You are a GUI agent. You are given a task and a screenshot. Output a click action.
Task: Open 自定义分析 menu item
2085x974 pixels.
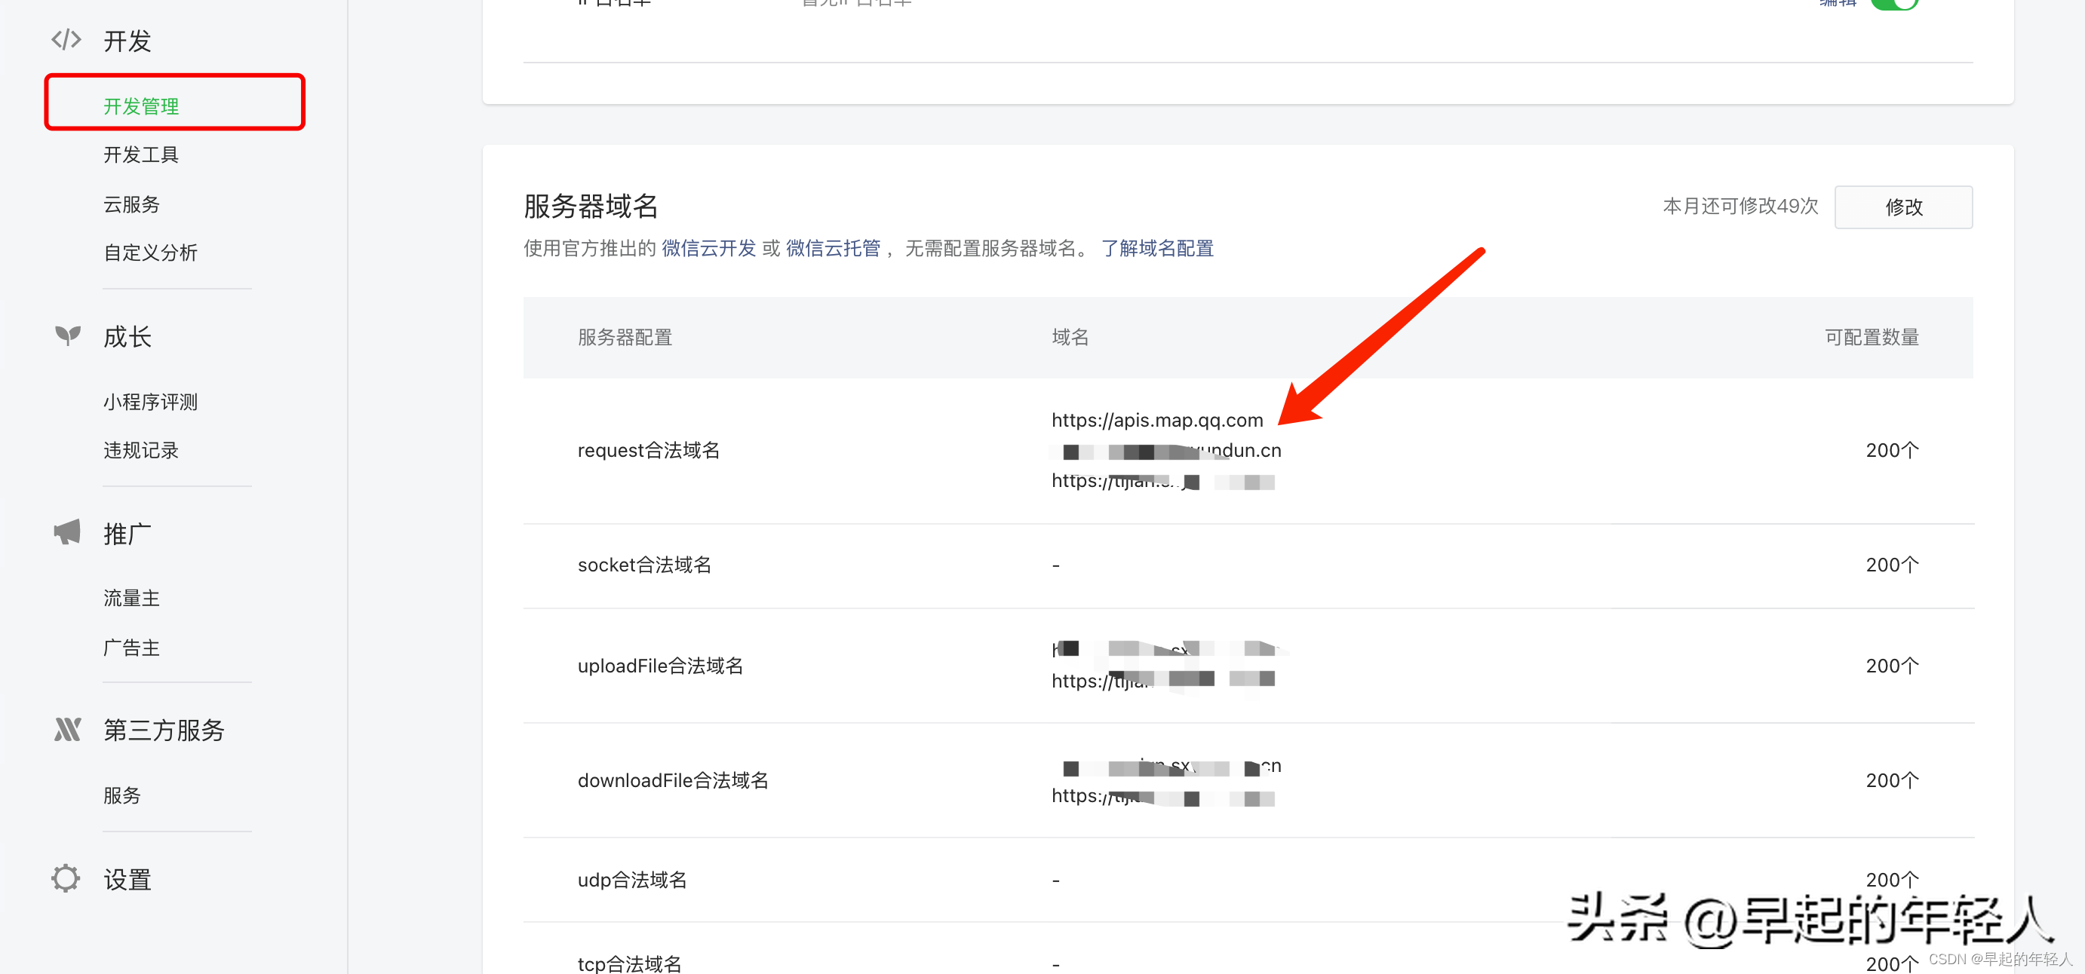(x=151, y=253)
